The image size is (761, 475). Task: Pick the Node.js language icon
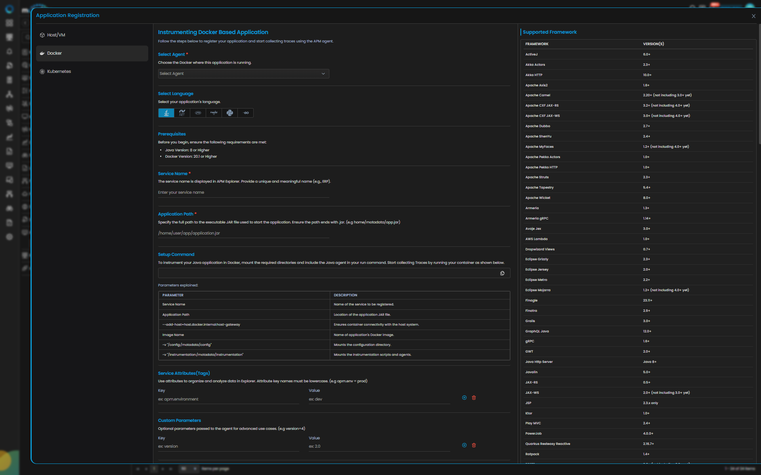(214, 113)
